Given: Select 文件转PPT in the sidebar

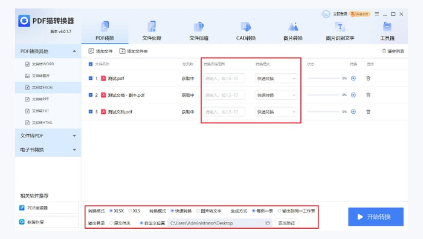Looking at the screenshot, I should pos(48,99).
